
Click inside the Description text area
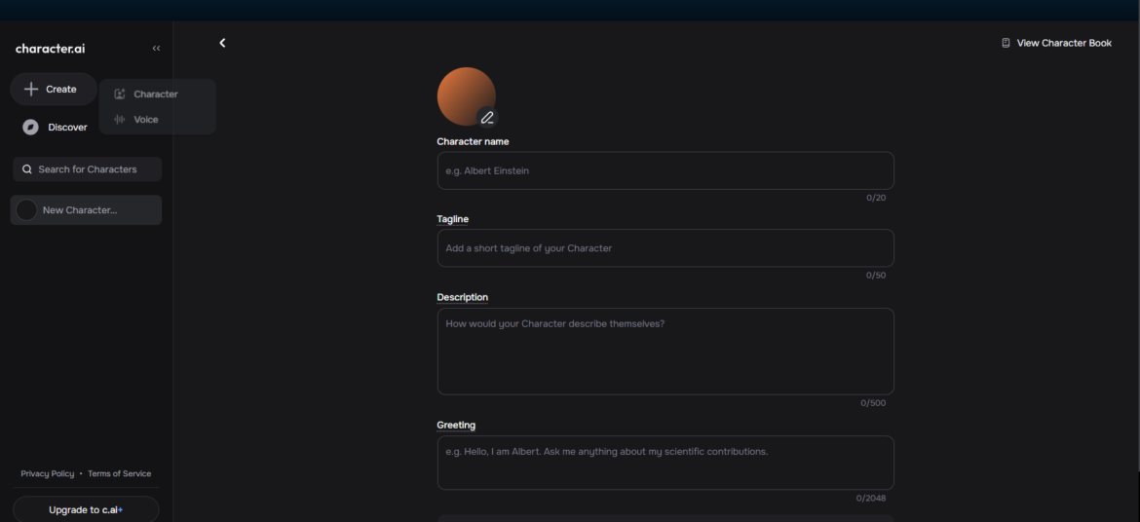pos(665,352)
